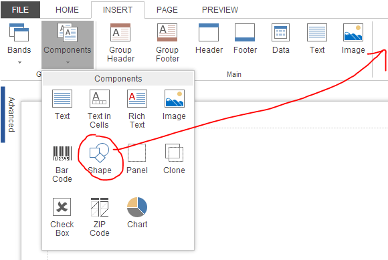Select the Chart component

click(x=137, y=213)
